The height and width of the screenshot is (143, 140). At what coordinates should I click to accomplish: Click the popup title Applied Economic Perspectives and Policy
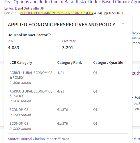[62, 25]
